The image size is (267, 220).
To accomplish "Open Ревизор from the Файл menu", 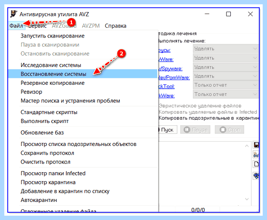I will (x=83, y=92).
